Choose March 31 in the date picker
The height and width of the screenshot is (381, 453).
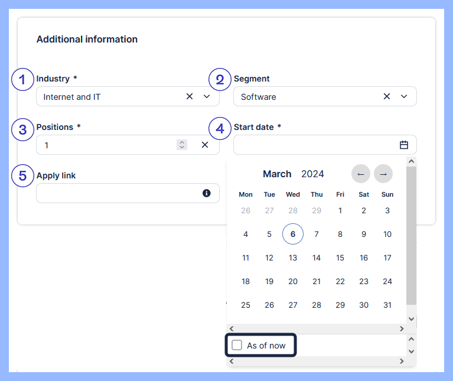(387, 305)
